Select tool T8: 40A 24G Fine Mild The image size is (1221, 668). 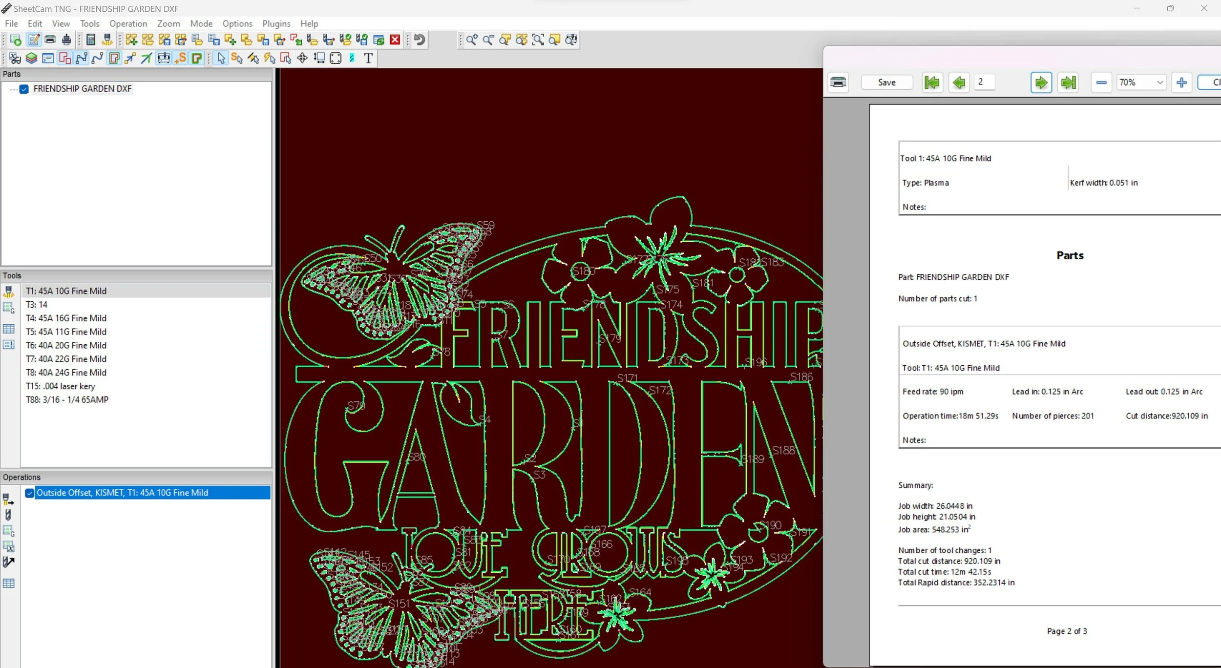[146, 373]
